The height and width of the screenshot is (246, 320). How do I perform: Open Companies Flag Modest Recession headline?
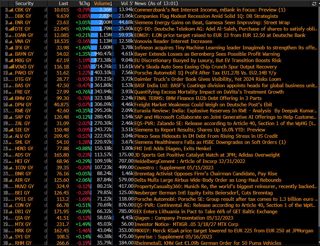click(x=206, y=16)
